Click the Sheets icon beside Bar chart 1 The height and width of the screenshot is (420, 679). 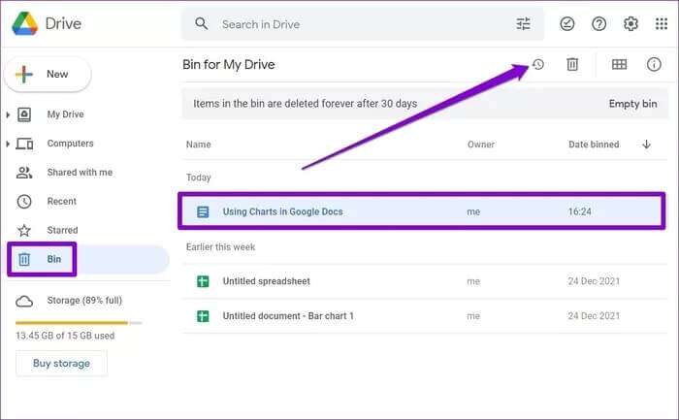click(x=203, y=316)
